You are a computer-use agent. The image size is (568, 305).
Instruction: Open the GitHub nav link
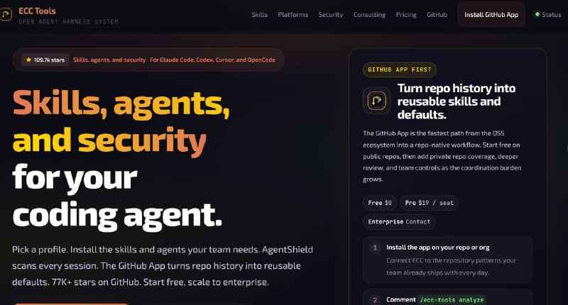(x=437, y=15)
